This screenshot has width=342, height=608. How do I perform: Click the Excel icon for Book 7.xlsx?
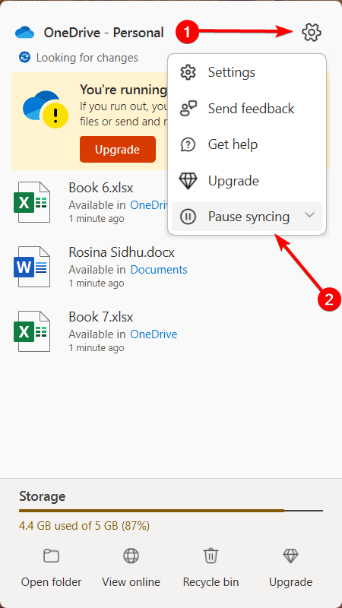click(x=32, y=331)
